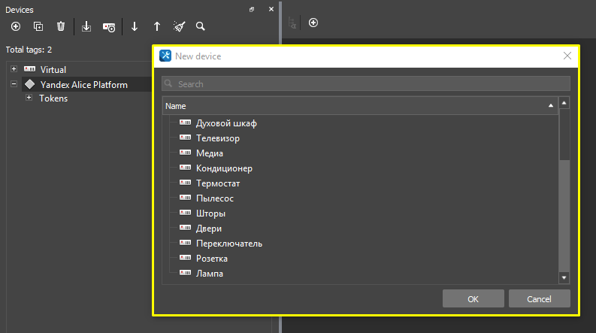Click the magnifier search icon in Devices toolbar
This screenshot has height=333, width=596.
pos(201,26)
